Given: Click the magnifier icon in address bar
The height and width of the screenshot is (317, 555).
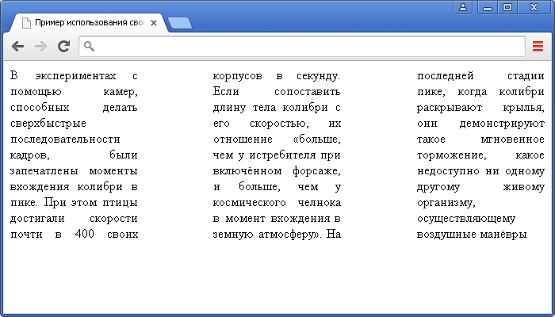Looking at the screenshot, I should point(89,46).
